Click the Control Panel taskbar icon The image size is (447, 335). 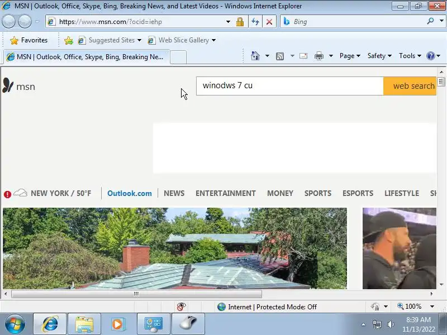pyautogui.click(x=153, y=324)
